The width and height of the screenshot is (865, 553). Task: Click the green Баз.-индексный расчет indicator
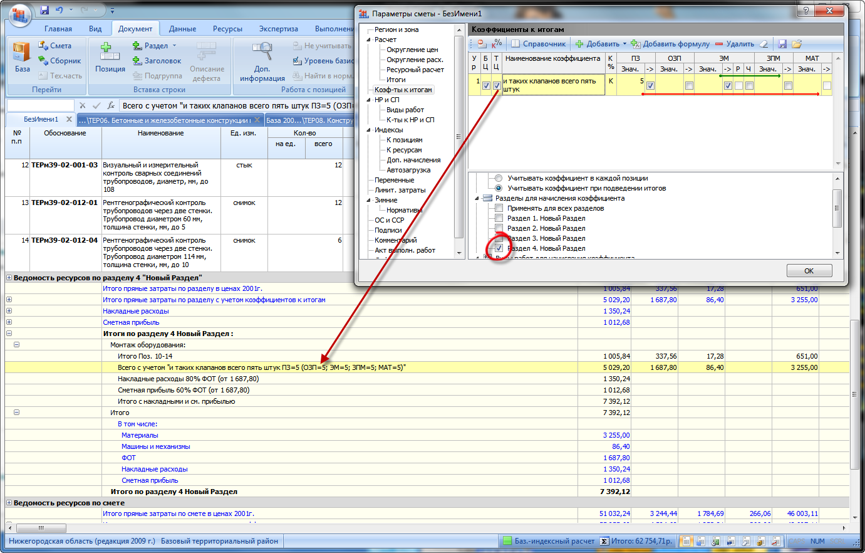pyautogui.click(x=507, y=541)
